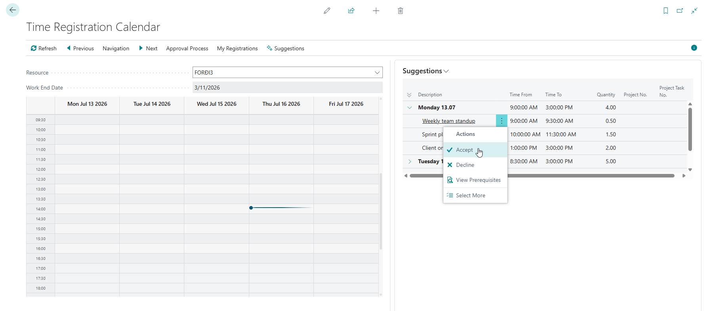Click the Work End Date field
This screenshot has width=728, height=311.
[x=288, y=88]
